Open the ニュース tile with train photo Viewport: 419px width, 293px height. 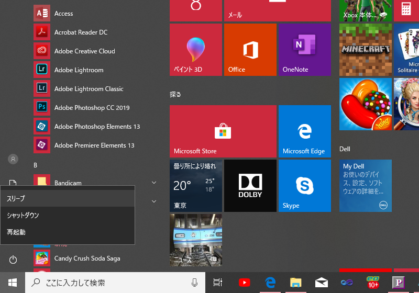tap(196, 240)
